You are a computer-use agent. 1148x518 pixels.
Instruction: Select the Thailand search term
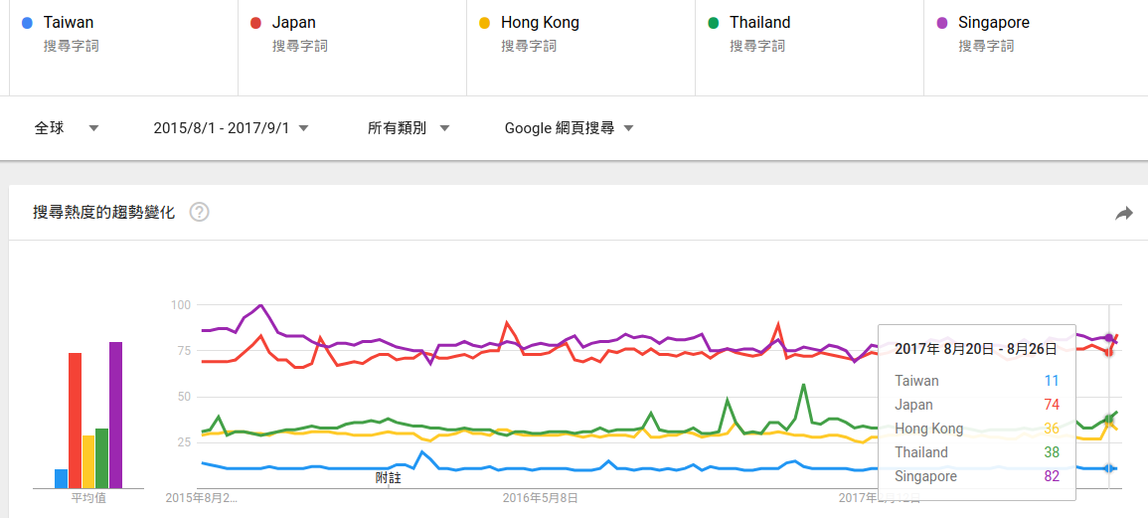(x=759, y=23)
